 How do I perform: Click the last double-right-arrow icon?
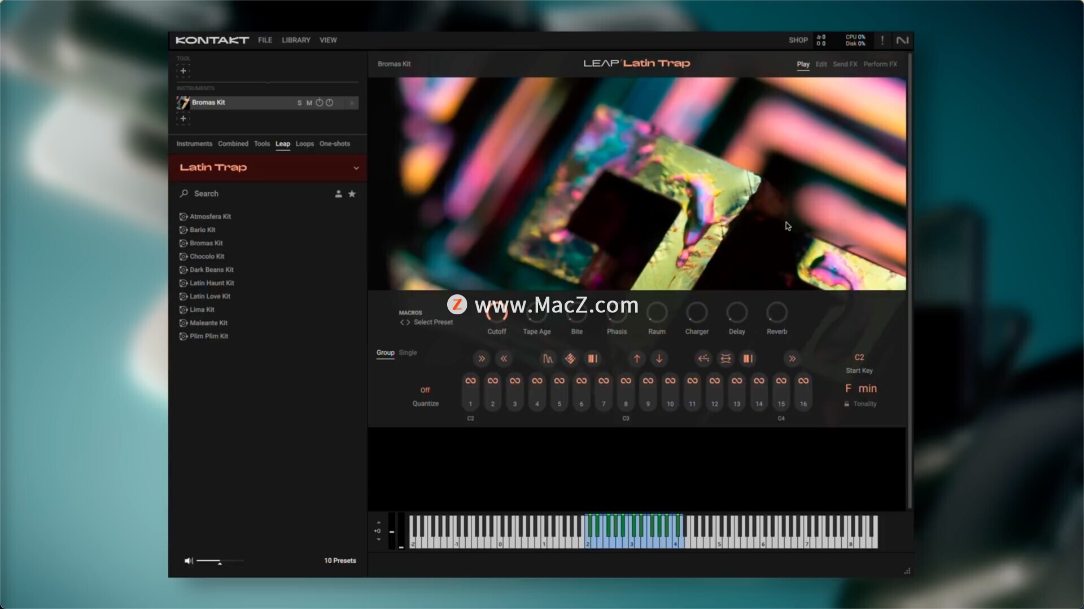tap(792, 359)
